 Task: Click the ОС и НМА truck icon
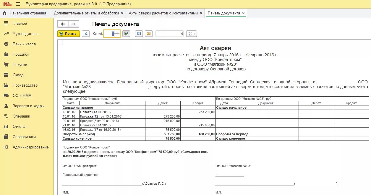(6, 95)
